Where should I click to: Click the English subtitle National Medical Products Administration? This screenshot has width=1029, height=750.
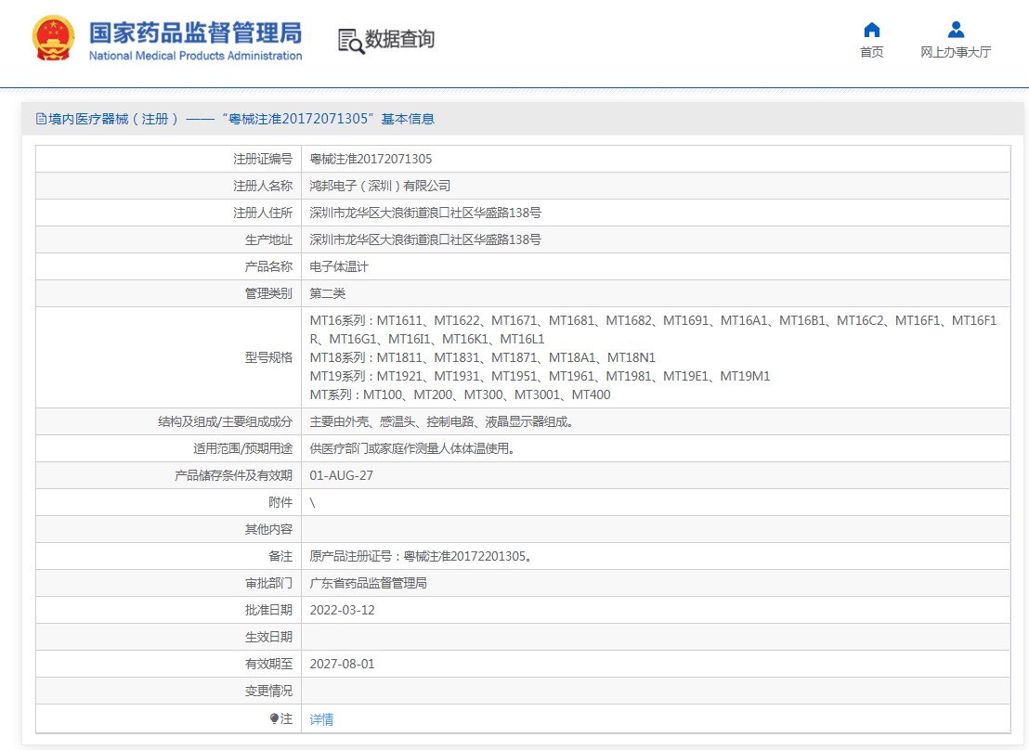[x=195, y=56]
